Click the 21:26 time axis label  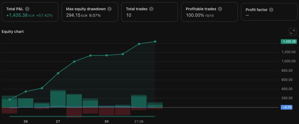tap(139, 122)
